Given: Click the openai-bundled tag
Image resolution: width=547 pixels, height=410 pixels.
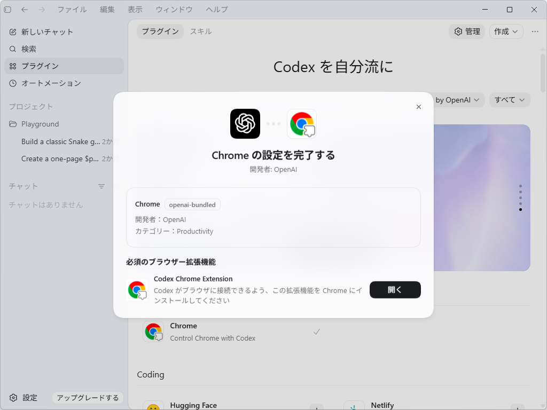Looking at the screenshot, I should pos(192,204).
